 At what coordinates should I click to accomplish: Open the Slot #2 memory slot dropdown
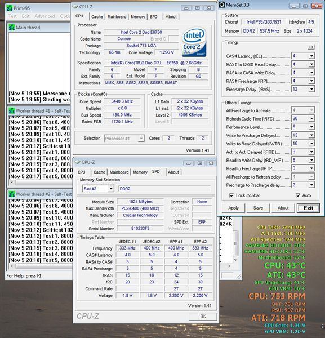click(111, 189)
